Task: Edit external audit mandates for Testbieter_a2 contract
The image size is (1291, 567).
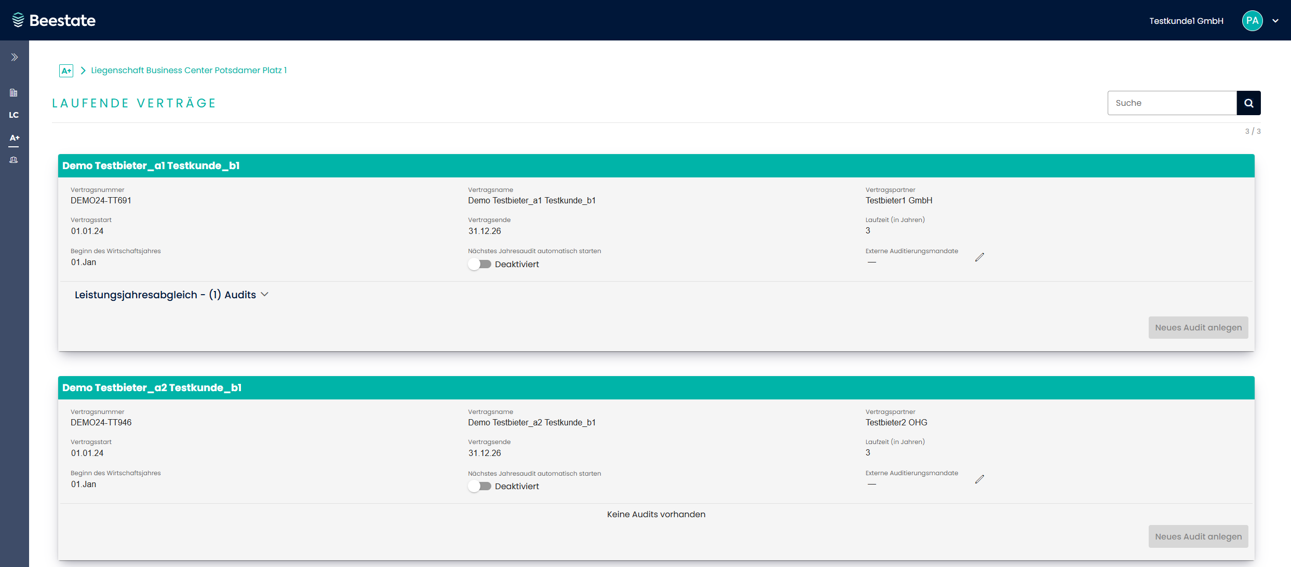Action: click(x=979, y=479)
